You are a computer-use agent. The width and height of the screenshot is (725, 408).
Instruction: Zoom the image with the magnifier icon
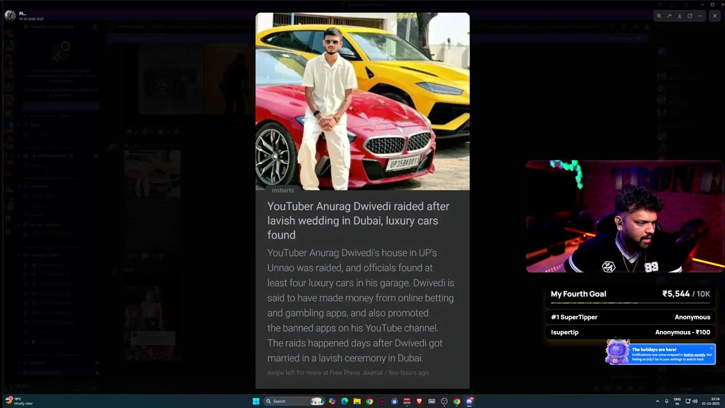[659, 16]
